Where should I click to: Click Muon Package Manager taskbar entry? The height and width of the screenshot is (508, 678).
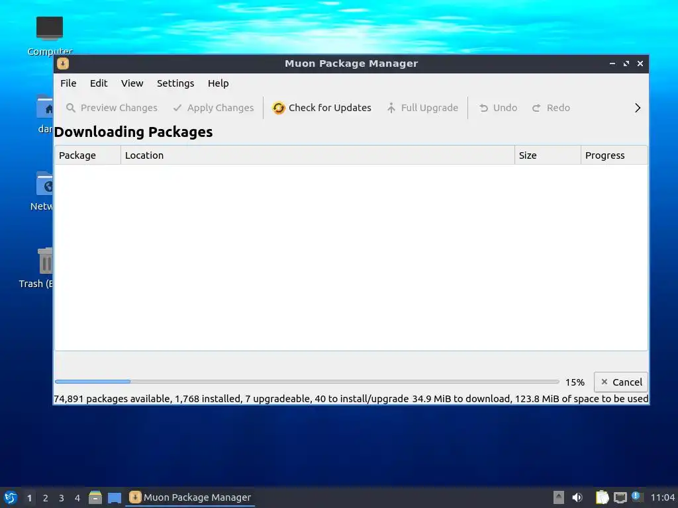(x=190, y=497)
